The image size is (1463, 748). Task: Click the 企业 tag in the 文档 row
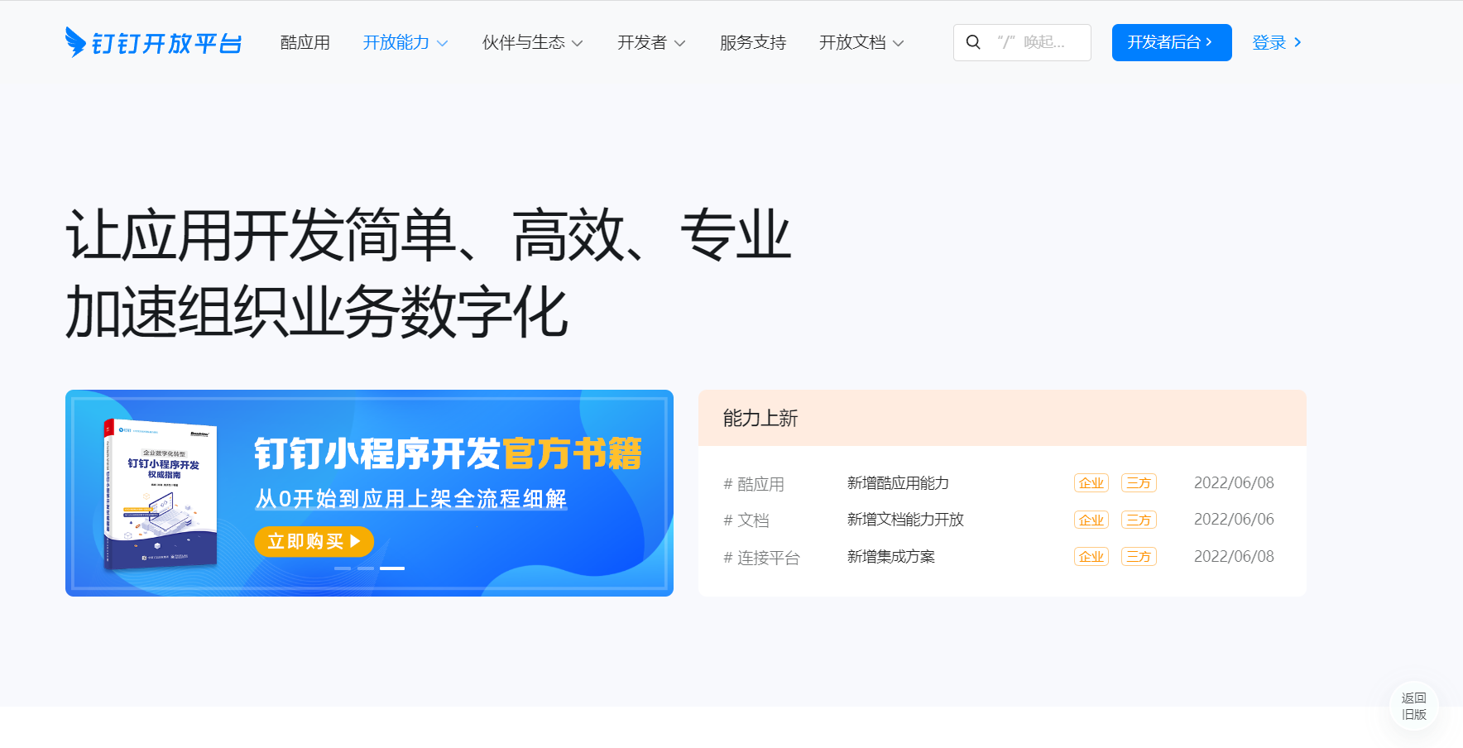[1091, 520]
